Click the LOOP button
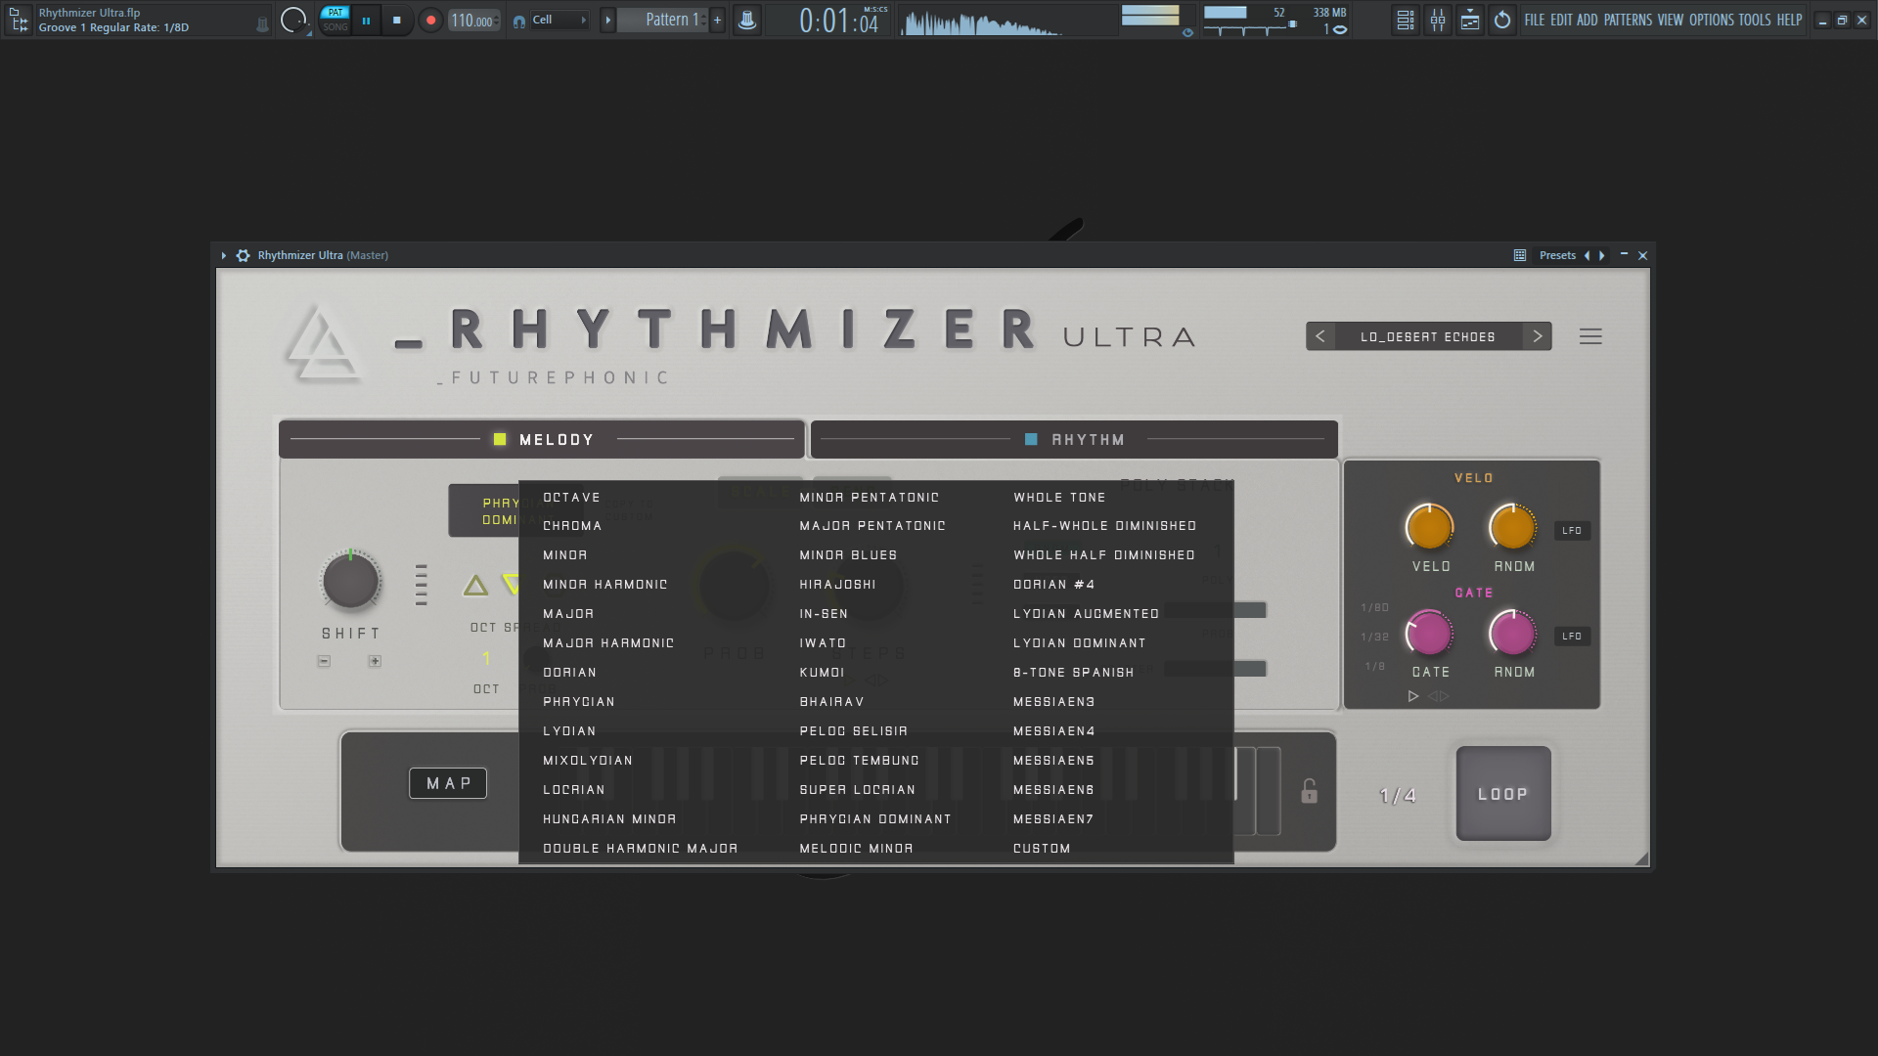 (1503, 794)
